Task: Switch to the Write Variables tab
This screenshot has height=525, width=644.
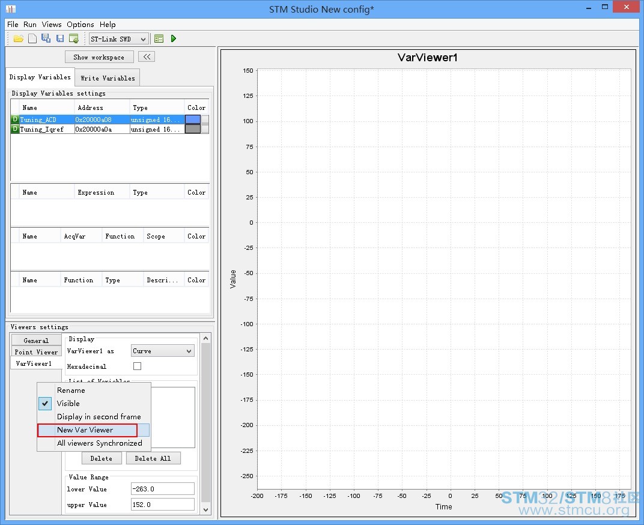Action: 108,78
